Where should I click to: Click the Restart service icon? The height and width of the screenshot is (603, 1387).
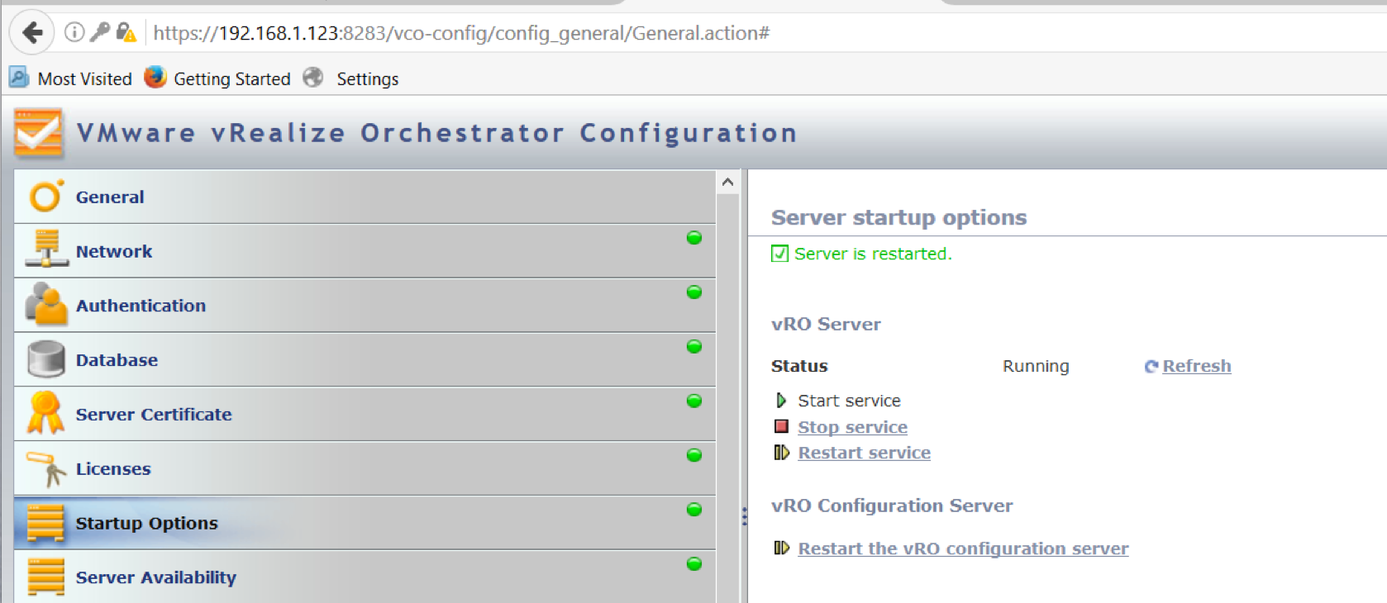[781, 453]
